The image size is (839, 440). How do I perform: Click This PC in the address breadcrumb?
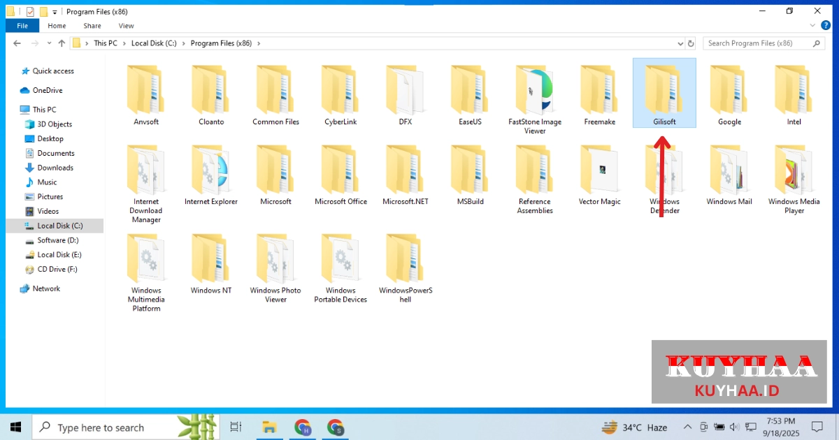click(x=106, y=43)
